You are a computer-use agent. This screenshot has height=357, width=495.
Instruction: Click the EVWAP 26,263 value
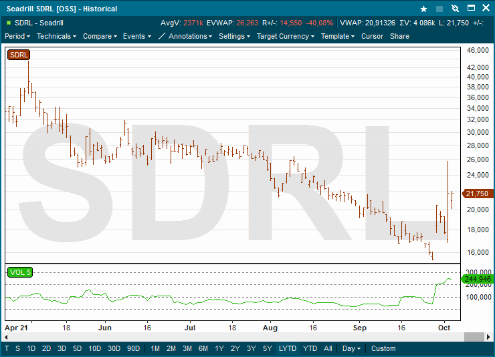tap(248, 23)
